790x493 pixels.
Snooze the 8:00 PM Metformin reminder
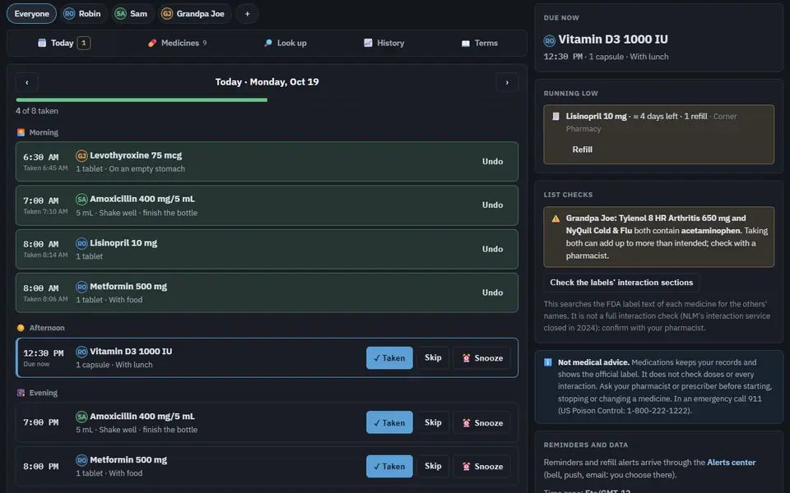[x=482, y=467]
